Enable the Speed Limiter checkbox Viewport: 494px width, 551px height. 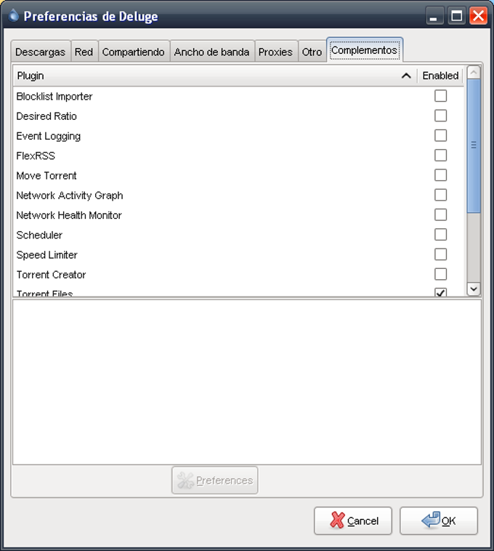441,254
